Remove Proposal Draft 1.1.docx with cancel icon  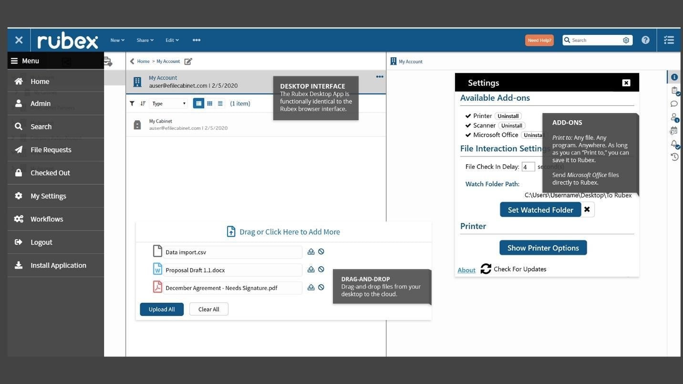pyautogui.click(x=321, y=269)
